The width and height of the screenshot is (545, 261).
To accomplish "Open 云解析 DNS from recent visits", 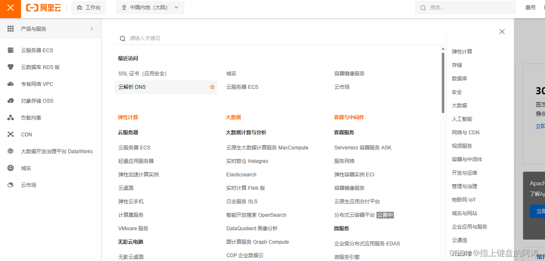I will click(x=132, y=87).
